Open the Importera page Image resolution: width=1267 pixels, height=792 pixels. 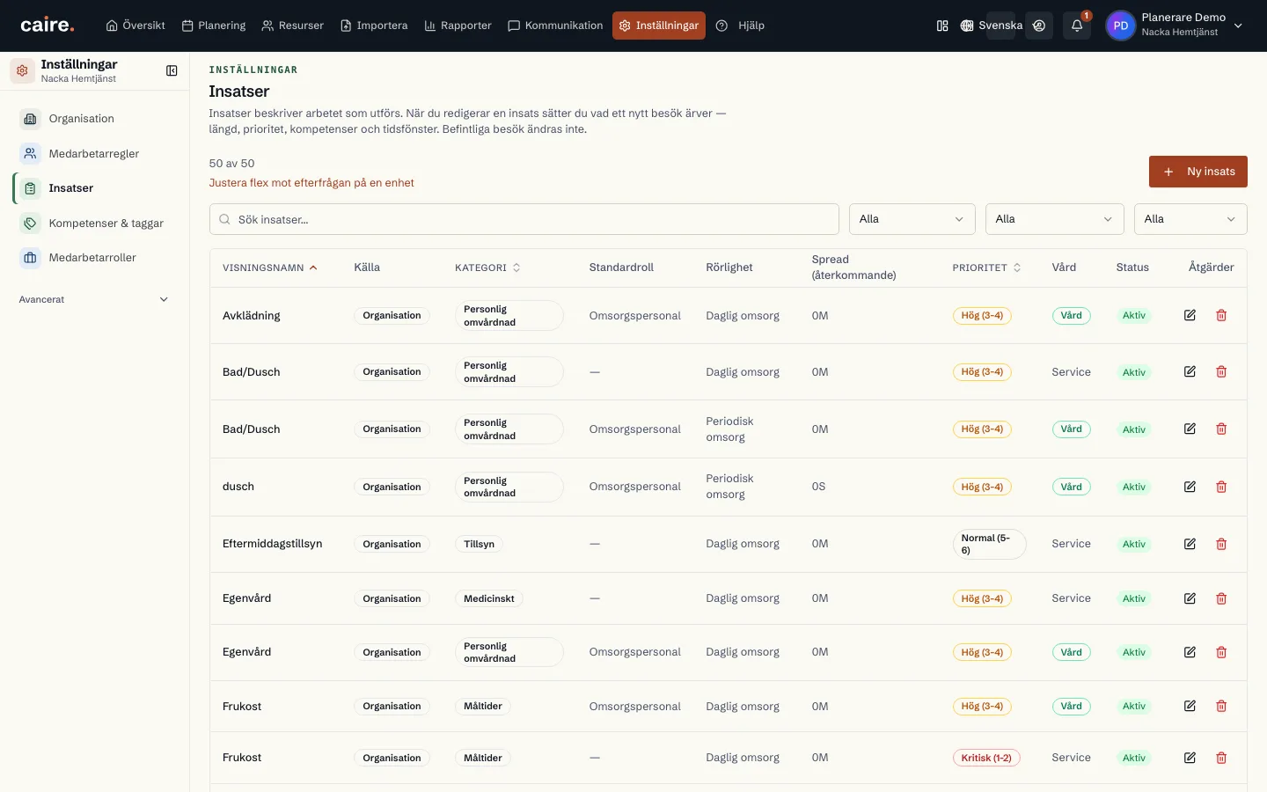pyautogui.click(x=374, y=26)
